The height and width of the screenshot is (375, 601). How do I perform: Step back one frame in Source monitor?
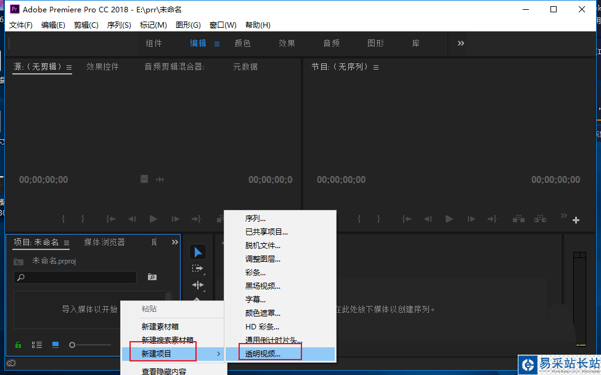coord(133,219)
